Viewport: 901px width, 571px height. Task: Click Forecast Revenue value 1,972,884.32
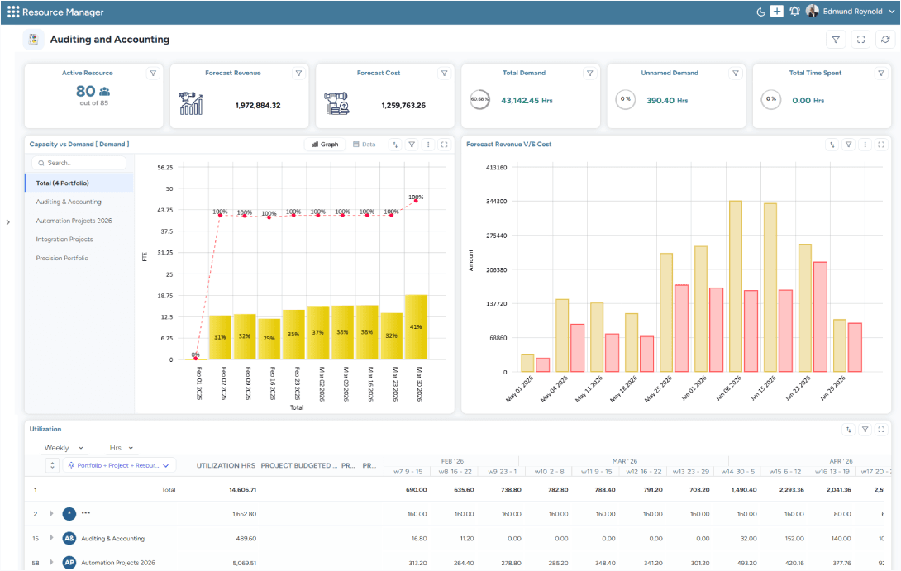pos(258,106)
